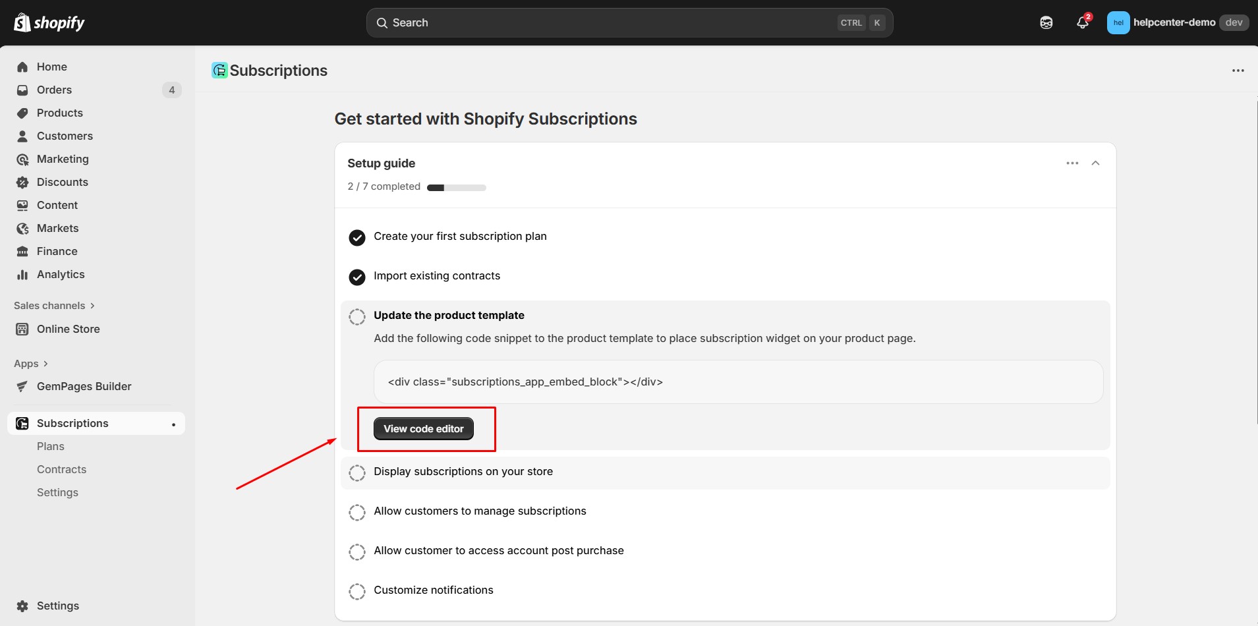Open the Contracts menu under Subscriptions

coord(61,469)
